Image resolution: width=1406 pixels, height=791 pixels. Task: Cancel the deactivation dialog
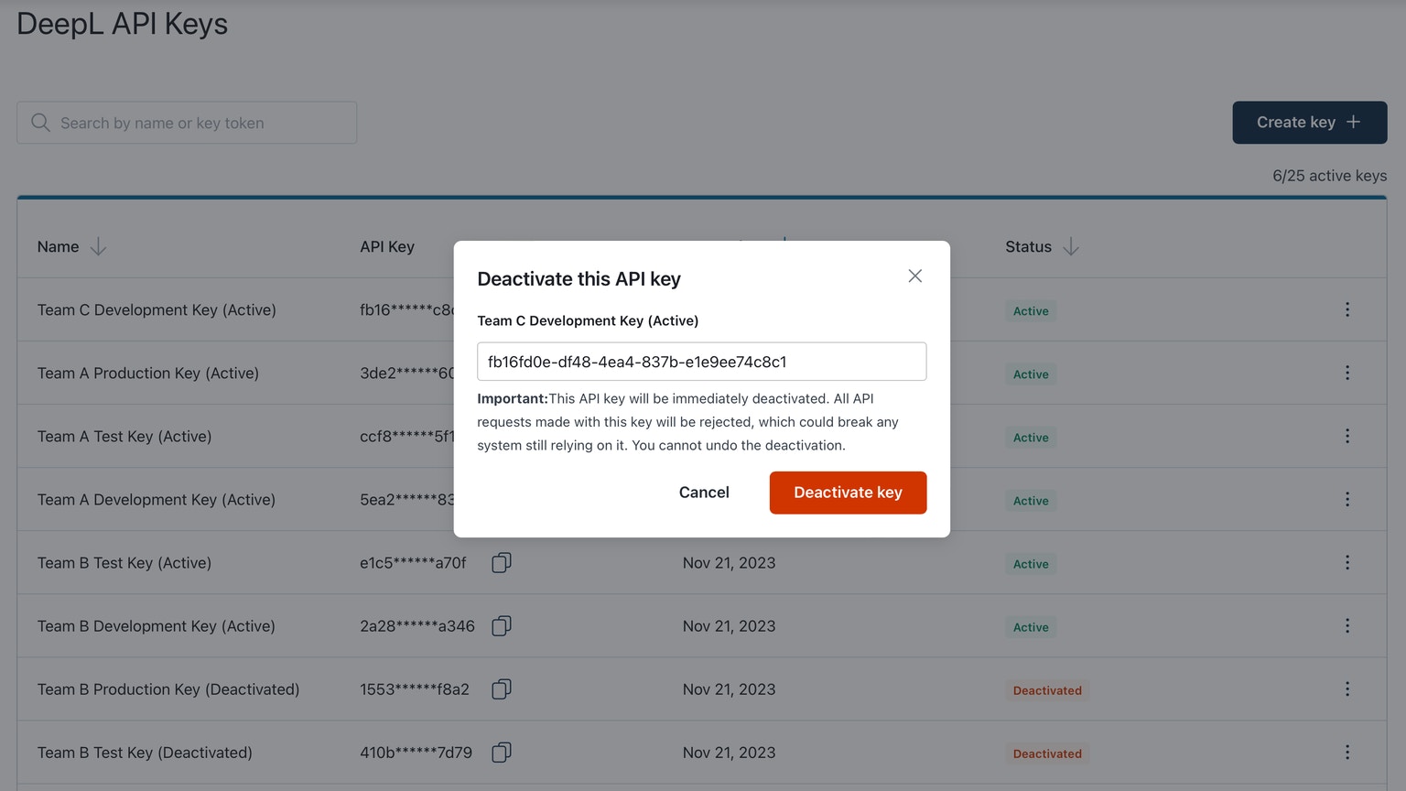(x=704, y=493)
